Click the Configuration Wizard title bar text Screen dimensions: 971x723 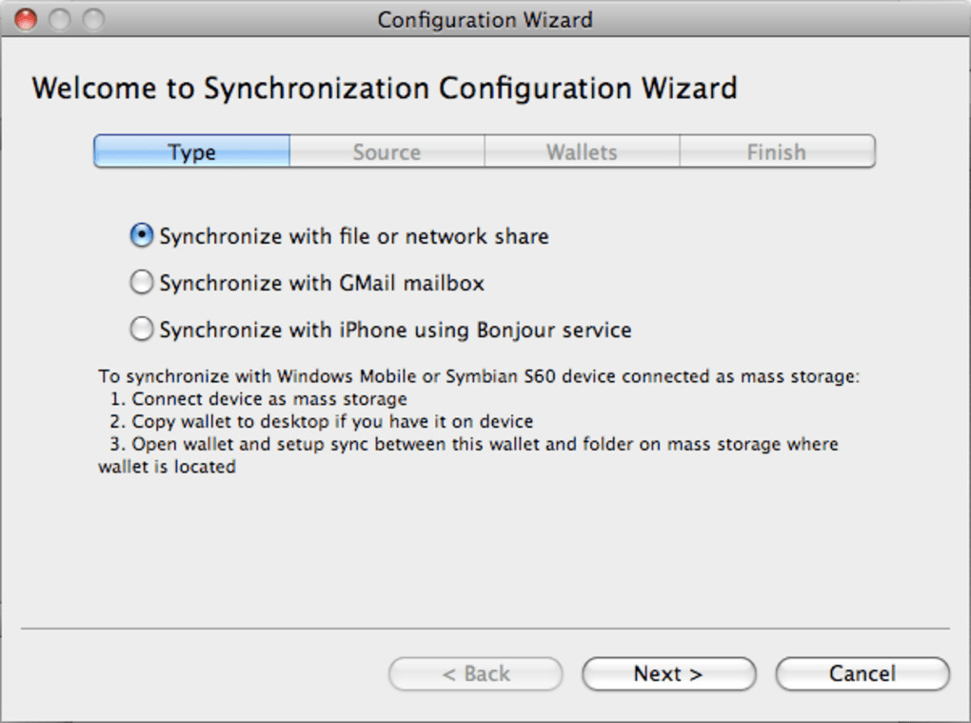click(x=485, y=19)
